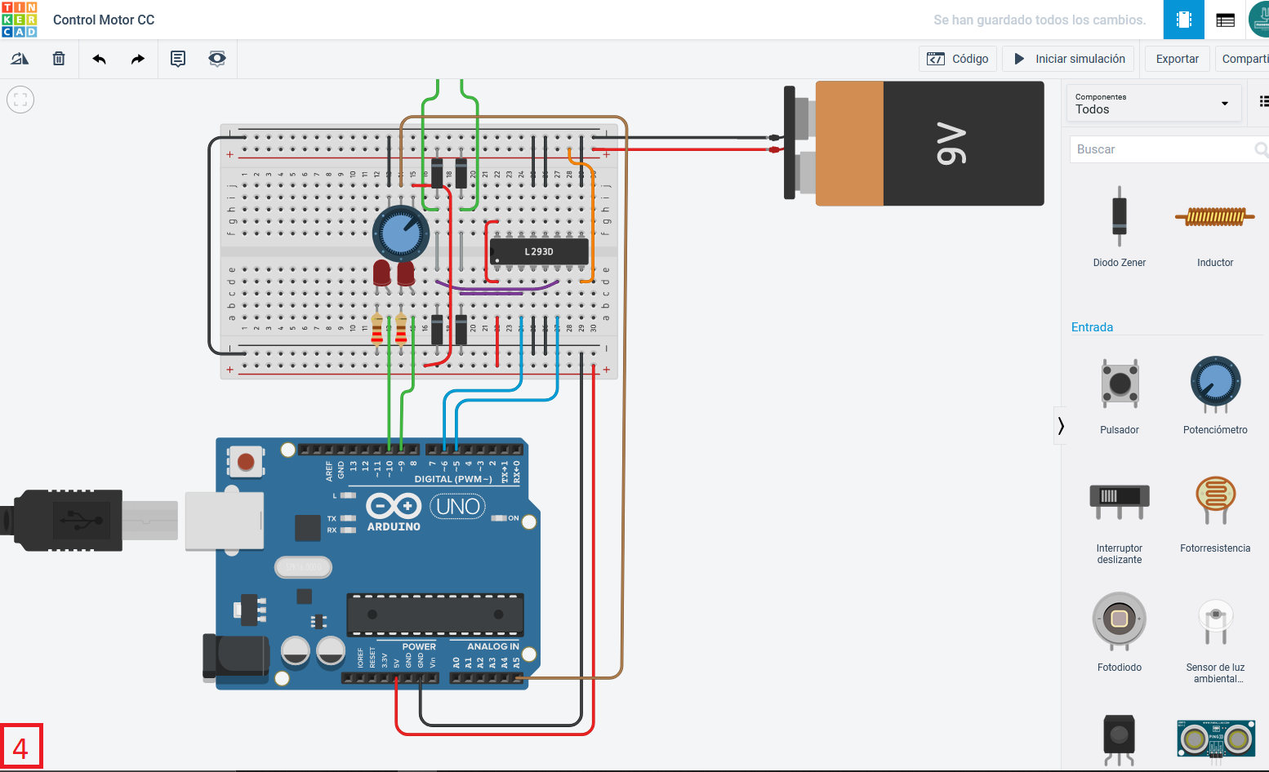
Task: Rotate the selected component
Action: 20,59
